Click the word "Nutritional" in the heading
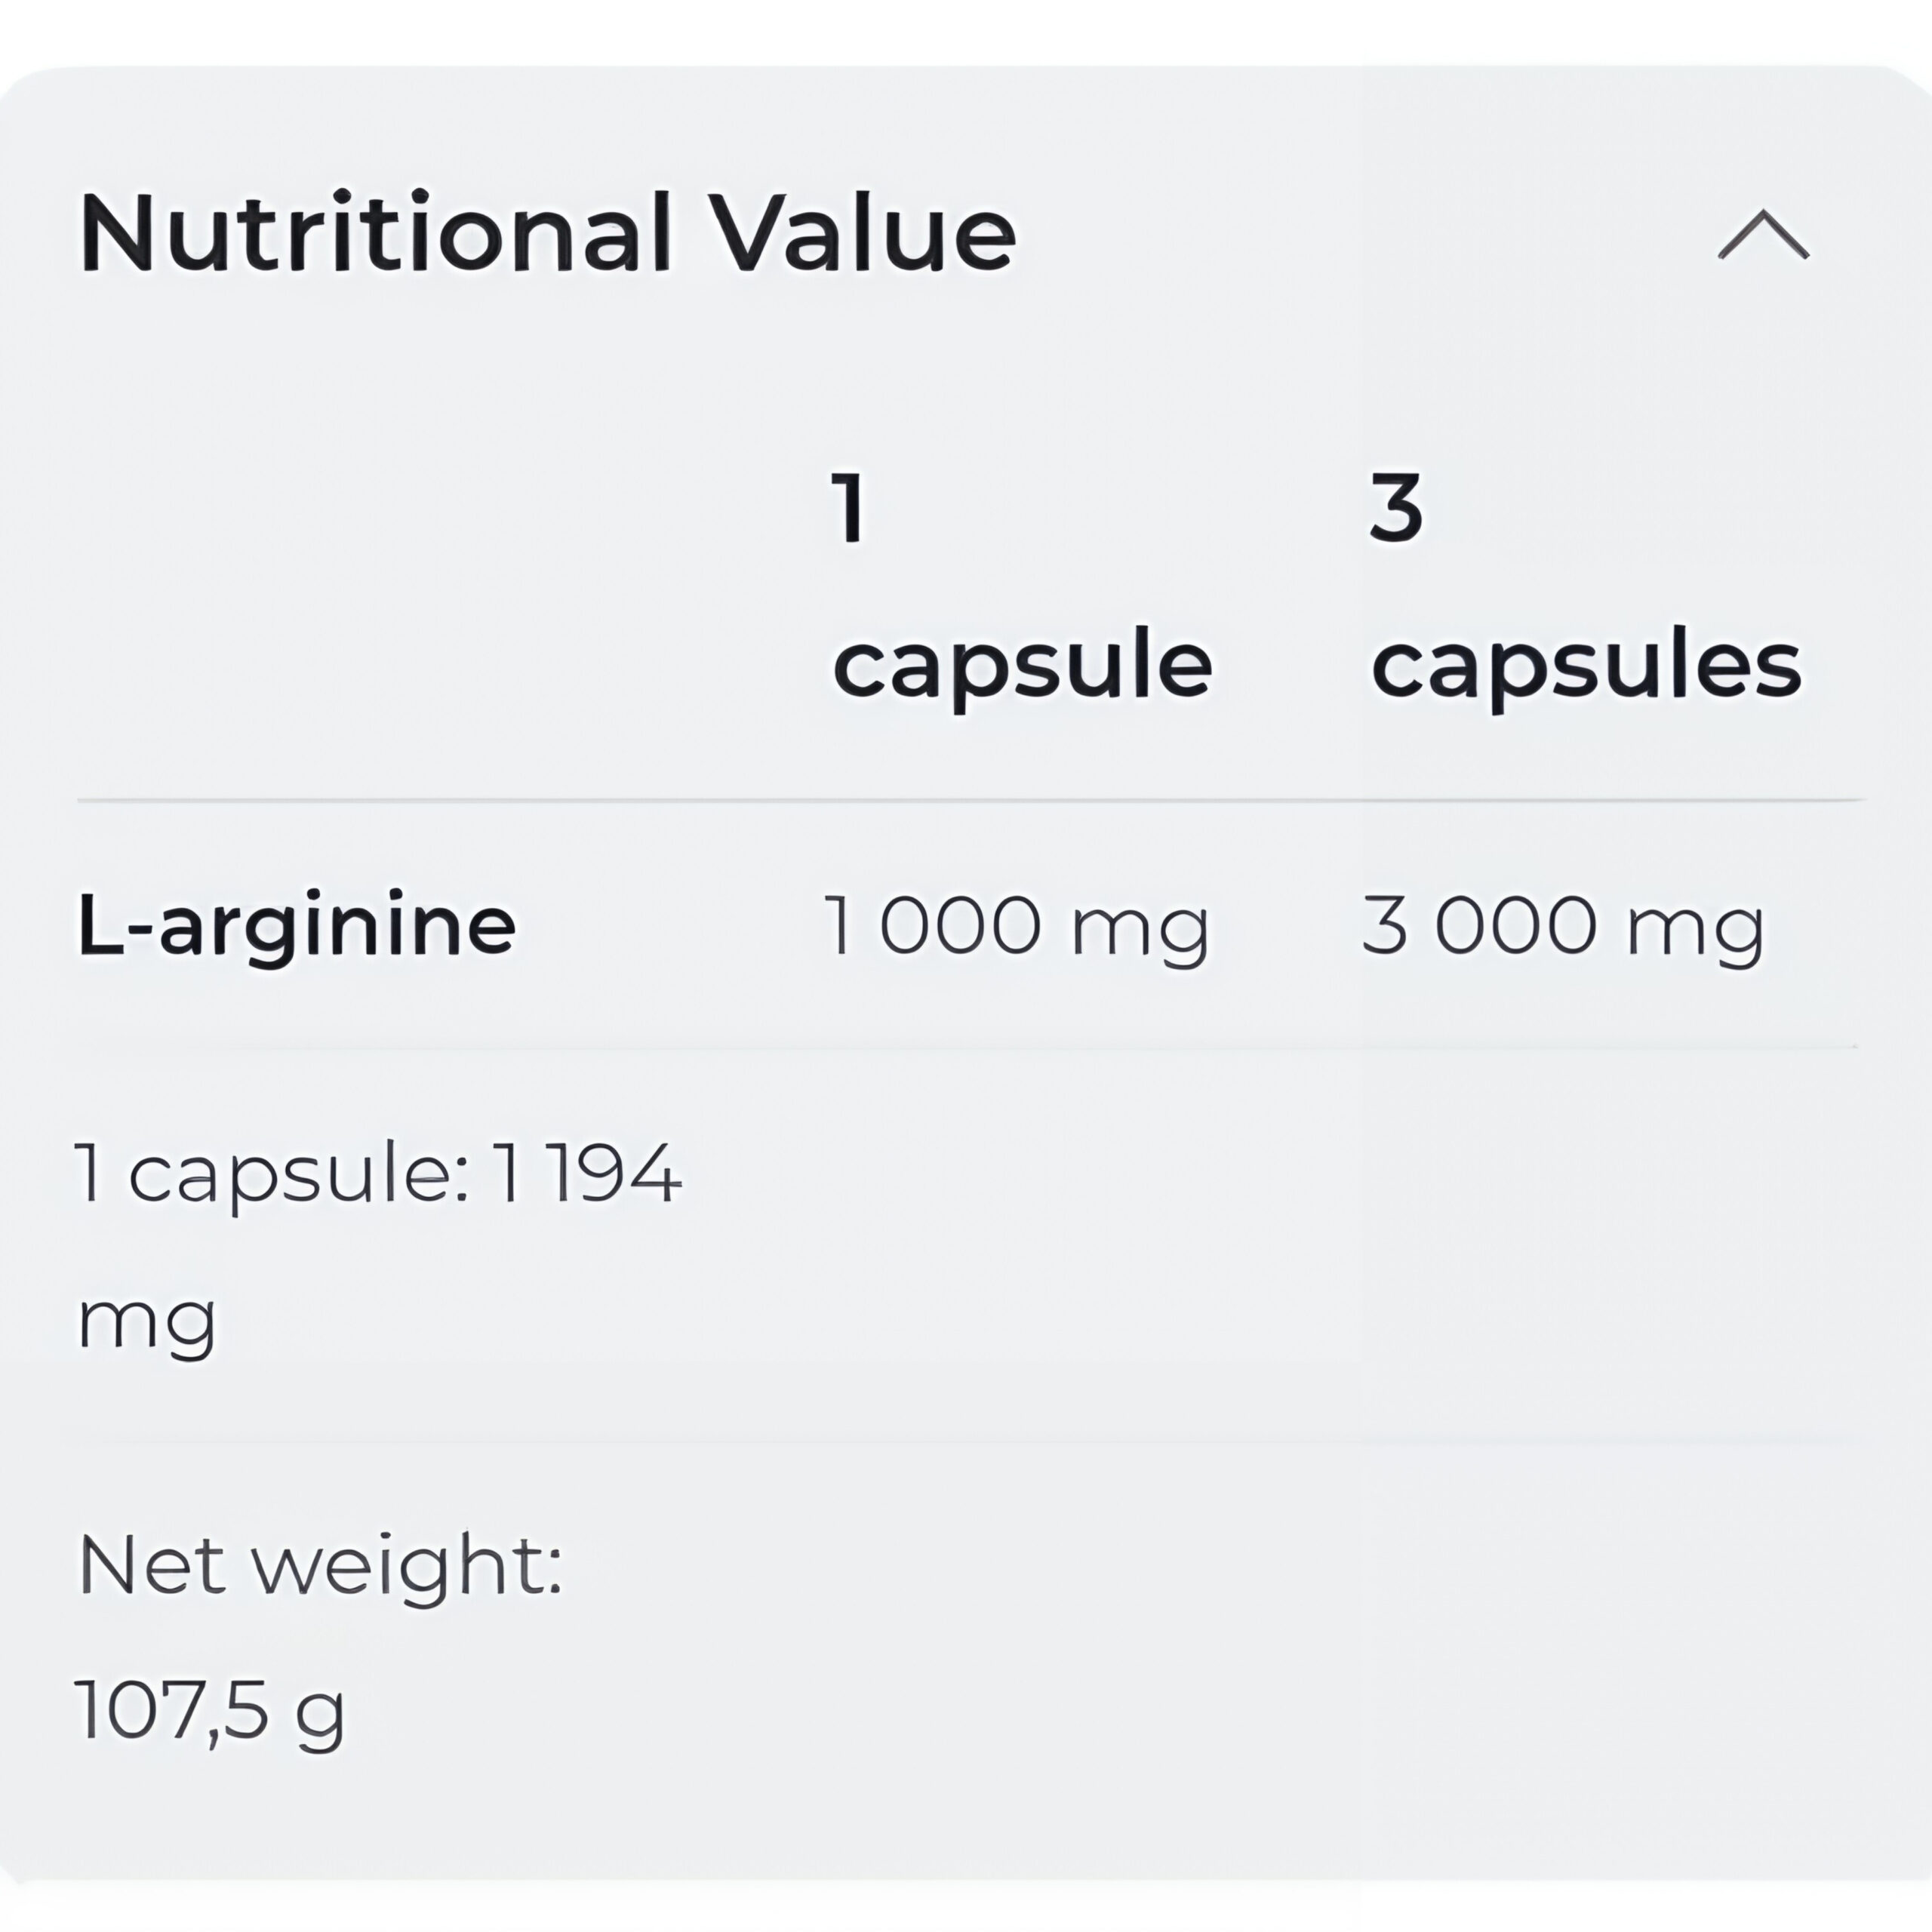 pos(375,233)
